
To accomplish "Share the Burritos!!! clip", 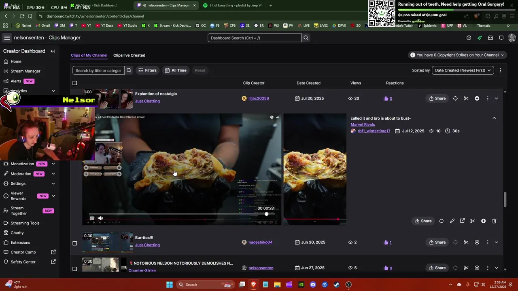I will pyautogui.click(x=437, y=242).
